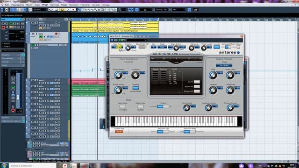The image size is (299, 168).
Task: Turn the Formant Amount knob
Action: (x=230, y=108)
